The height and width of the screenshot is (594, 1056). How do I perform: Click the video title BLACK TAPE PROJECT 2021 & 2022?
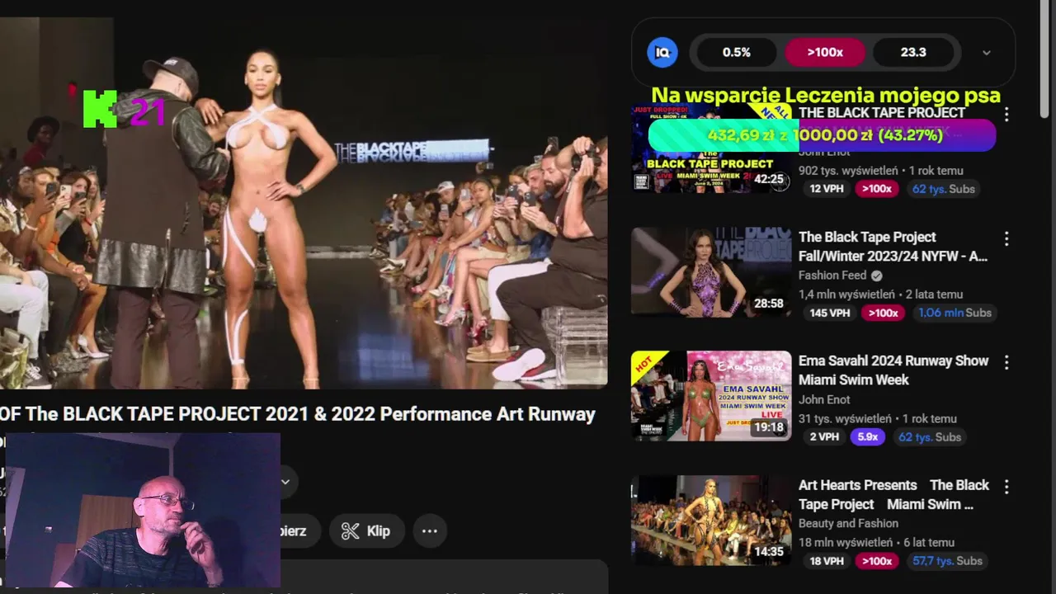[298, 414]
